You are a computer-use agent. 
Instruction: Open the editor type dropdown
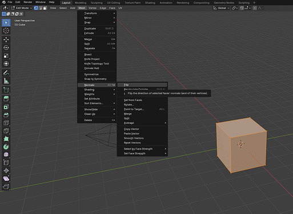pos(6,8)
